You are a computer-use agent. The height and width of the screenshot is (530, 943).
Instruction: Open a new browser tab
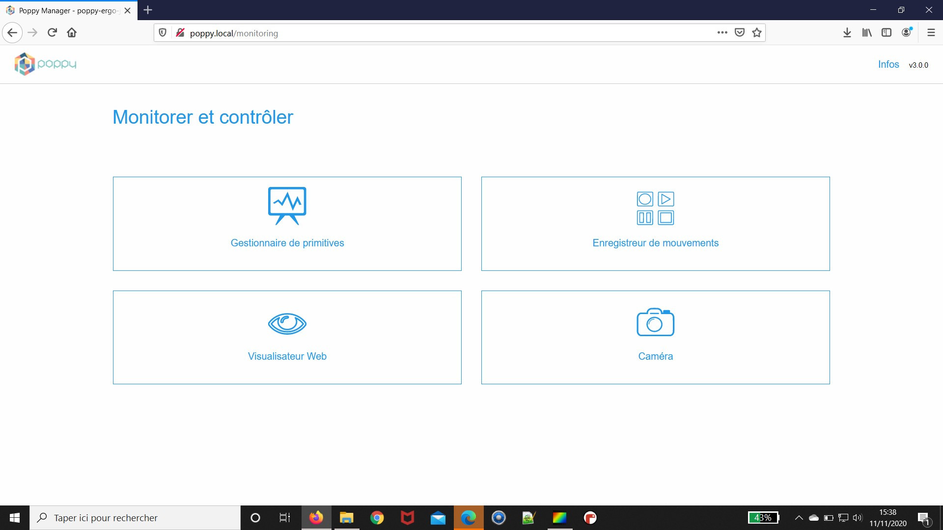tap(148, 10)
